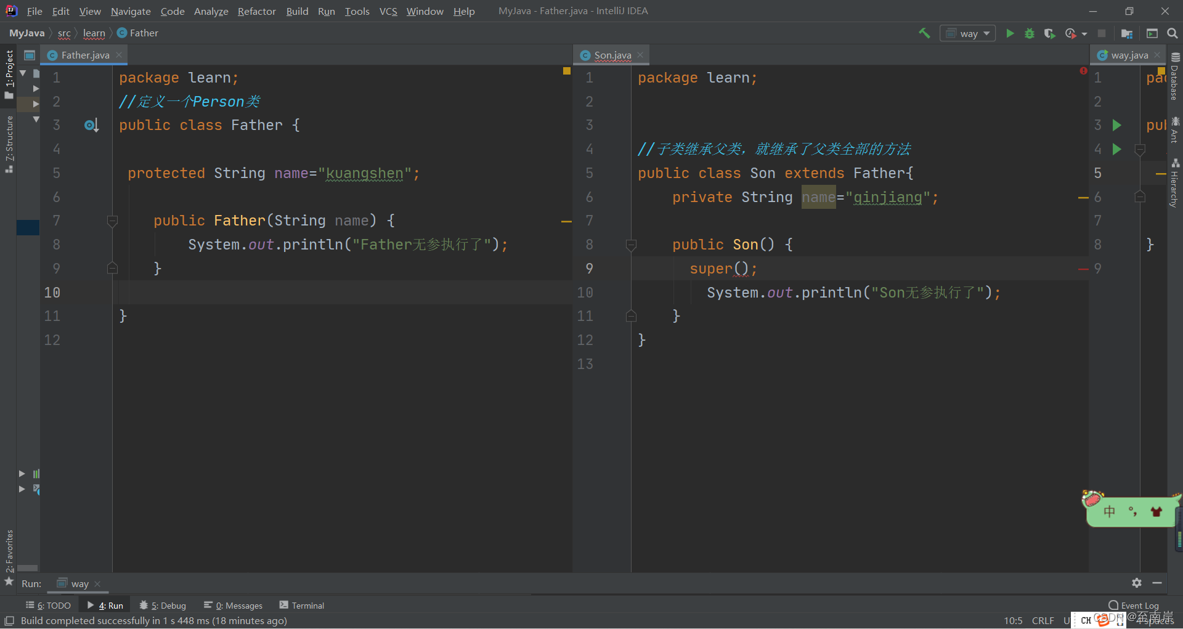
Task: Open the Refactor menu
Action: click(256, 11)
